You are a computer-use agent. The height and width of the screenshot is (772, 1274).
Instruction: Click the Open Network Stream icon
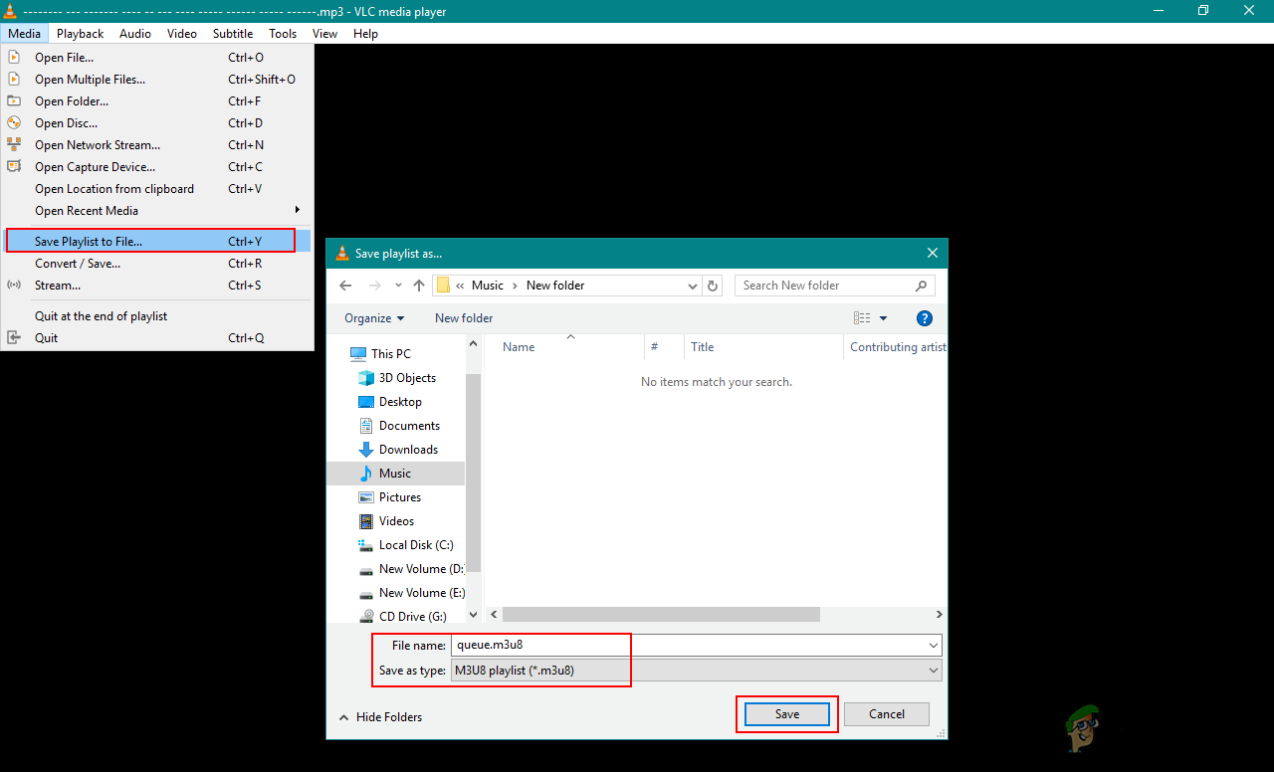(14, 145)
